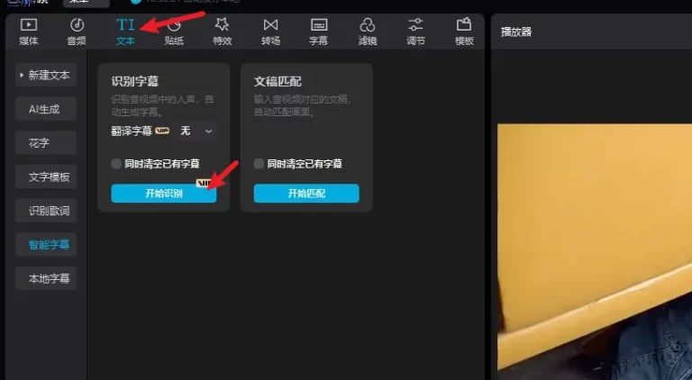Switch to the 文本 (Text) tab
Viewport: 692px width, 380px height.
(125, 31)
